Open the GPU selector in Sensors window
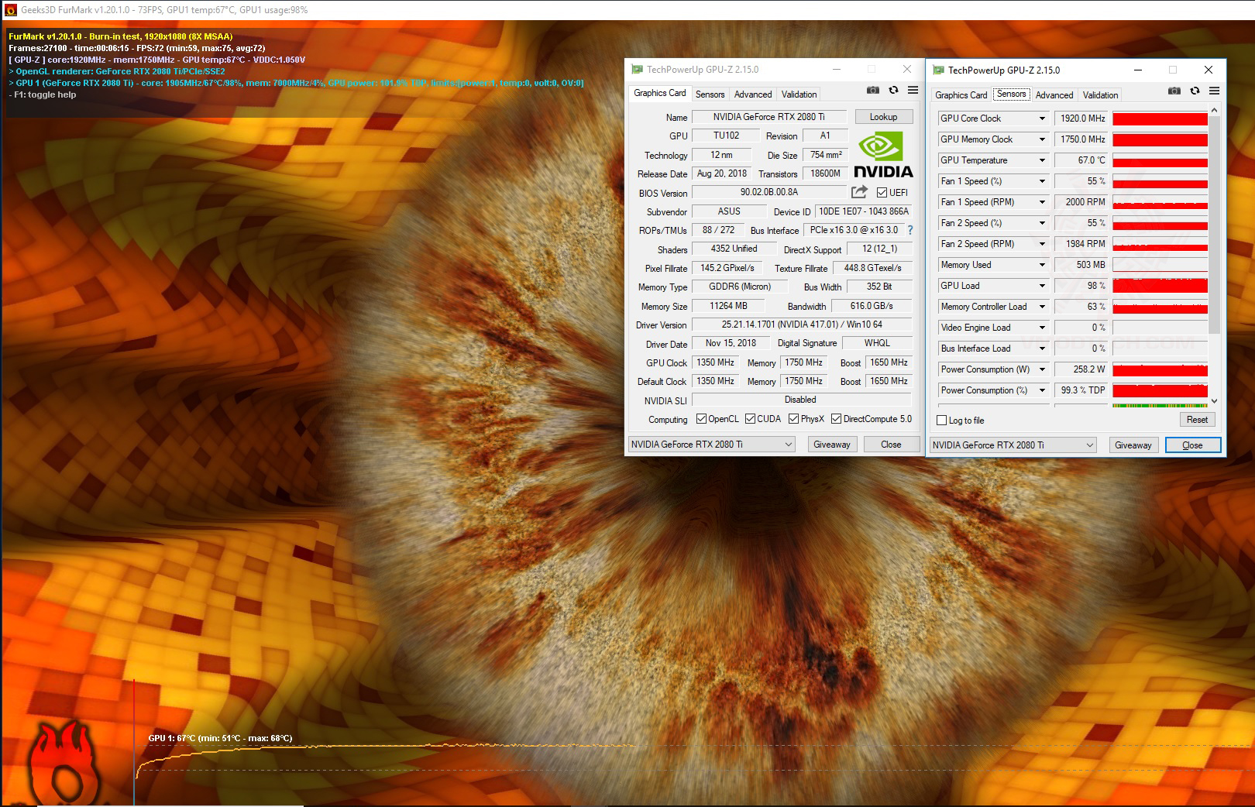Viewport: 1255px width, 807px height. 1013,445
